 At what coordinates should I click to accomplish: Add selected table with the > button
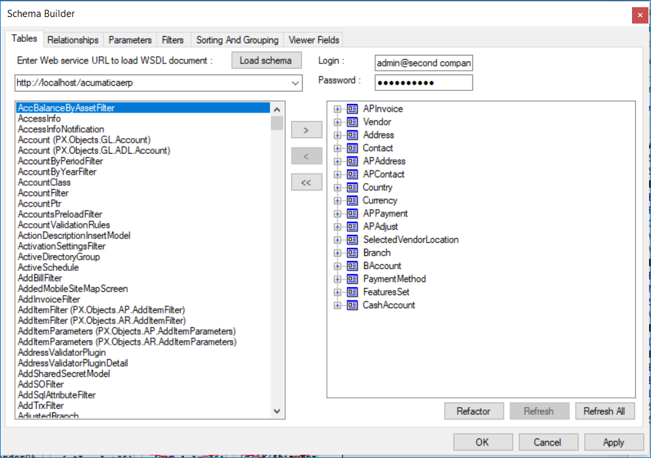tap(307, 130)
